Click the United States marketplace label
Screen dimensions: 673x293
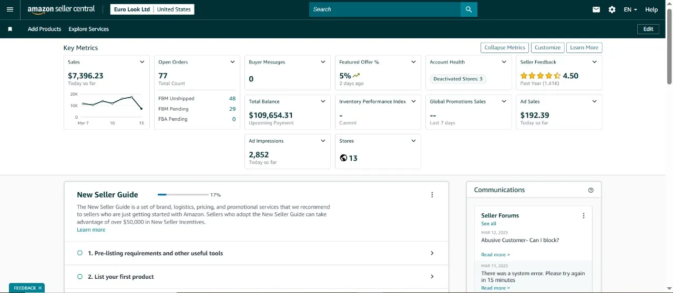coord(174,9)
